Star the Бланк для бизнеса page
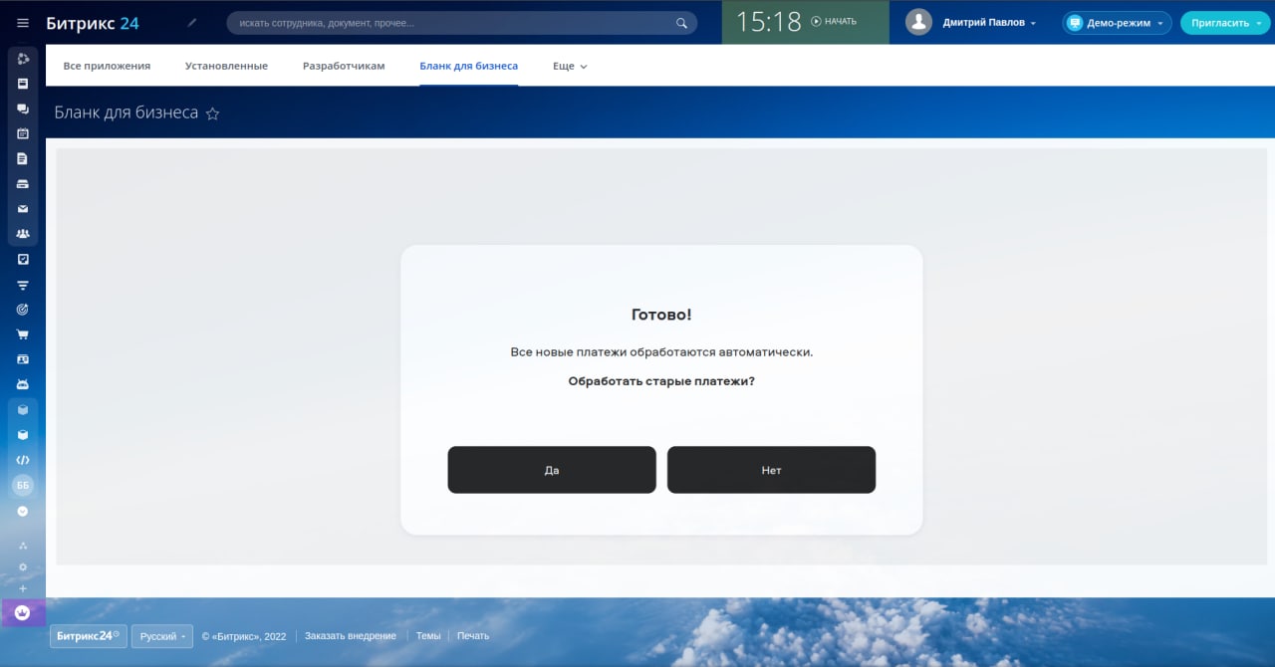The width and height of the screenshot is (1275, 667). coord(212,113)
